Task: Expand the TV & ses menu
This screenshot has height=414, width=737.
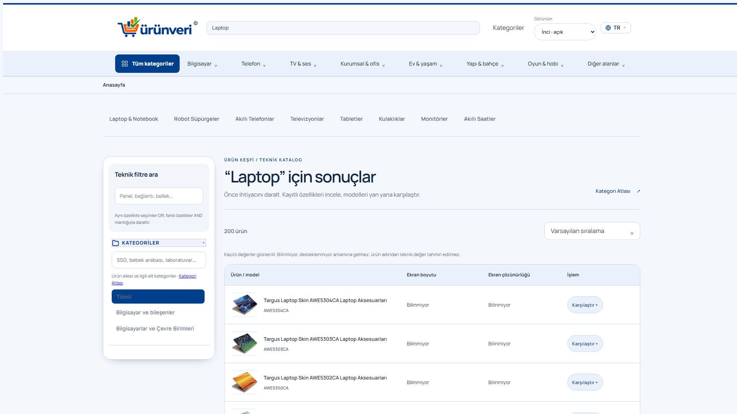Action: tap(303, 64)
